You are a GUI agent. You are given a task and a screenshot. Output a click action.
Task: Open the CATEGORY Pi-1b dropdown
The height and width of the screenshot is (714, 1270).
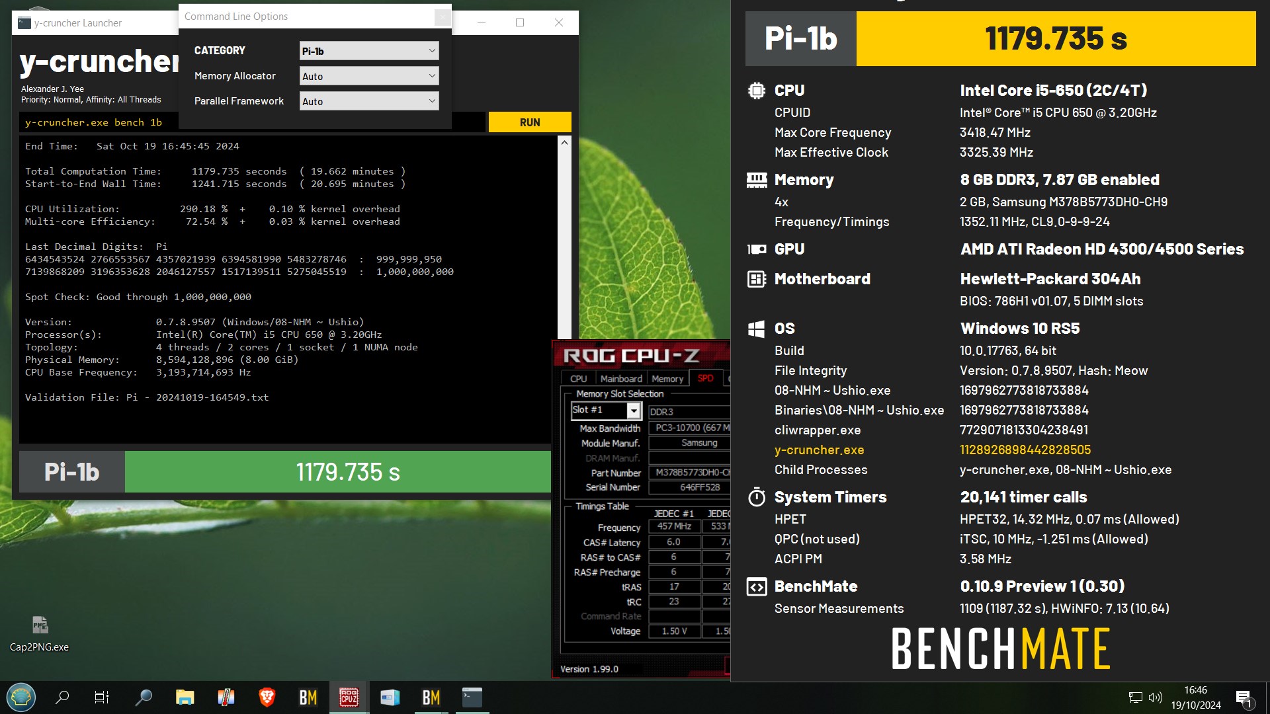369,51
